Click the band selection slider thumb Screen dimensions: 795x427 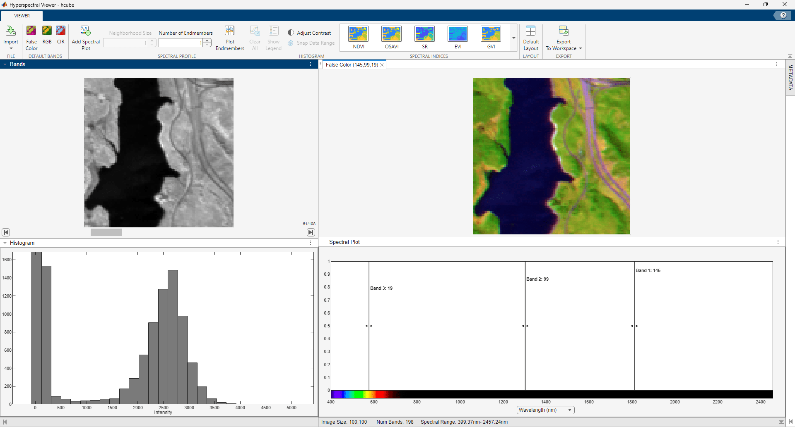106,232
